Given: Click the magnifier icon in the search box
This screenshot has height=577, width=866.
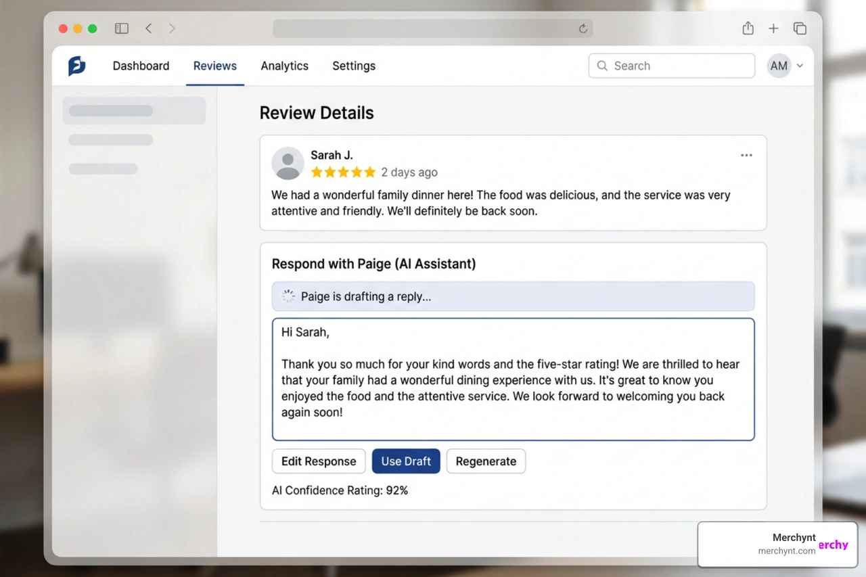Looking at the screenshot, I should (602, 66).
